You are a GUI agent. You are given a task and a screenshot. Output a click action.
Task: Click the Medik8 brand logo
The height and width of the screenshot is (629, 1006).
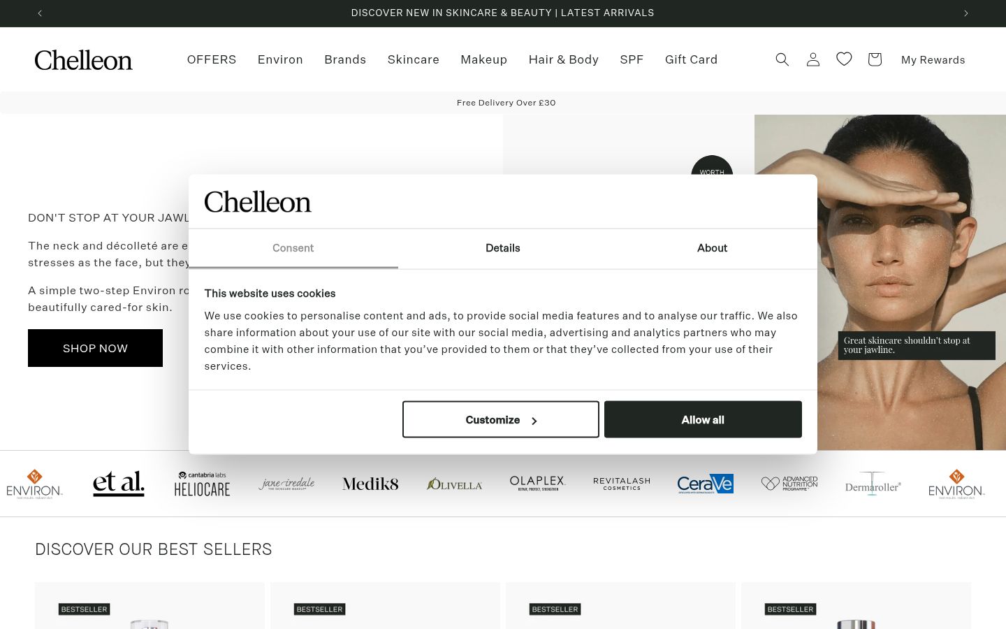pos(370,484)
